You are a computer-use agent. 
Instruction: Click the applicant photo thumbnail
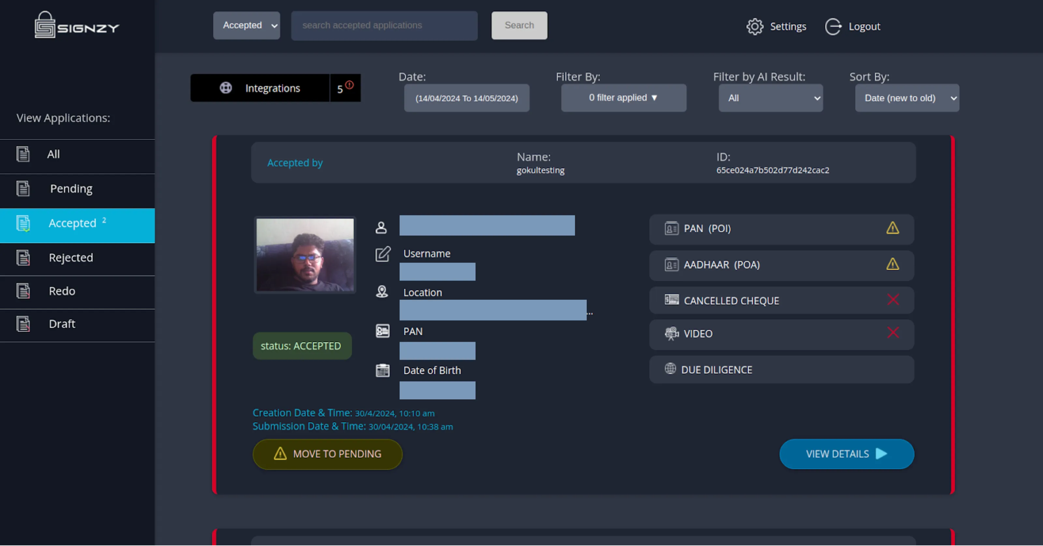coord(305,255)
